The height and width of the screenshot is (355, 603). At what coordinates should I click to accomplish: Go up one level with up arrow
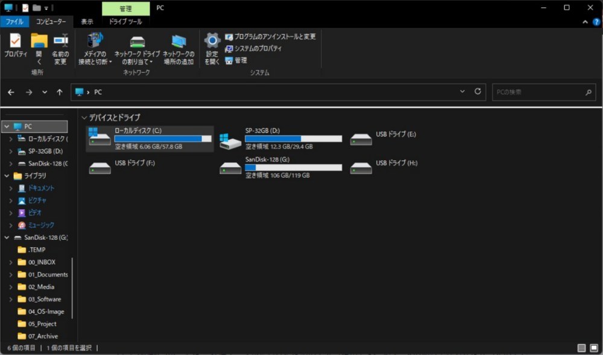click(x=60, y=92)
